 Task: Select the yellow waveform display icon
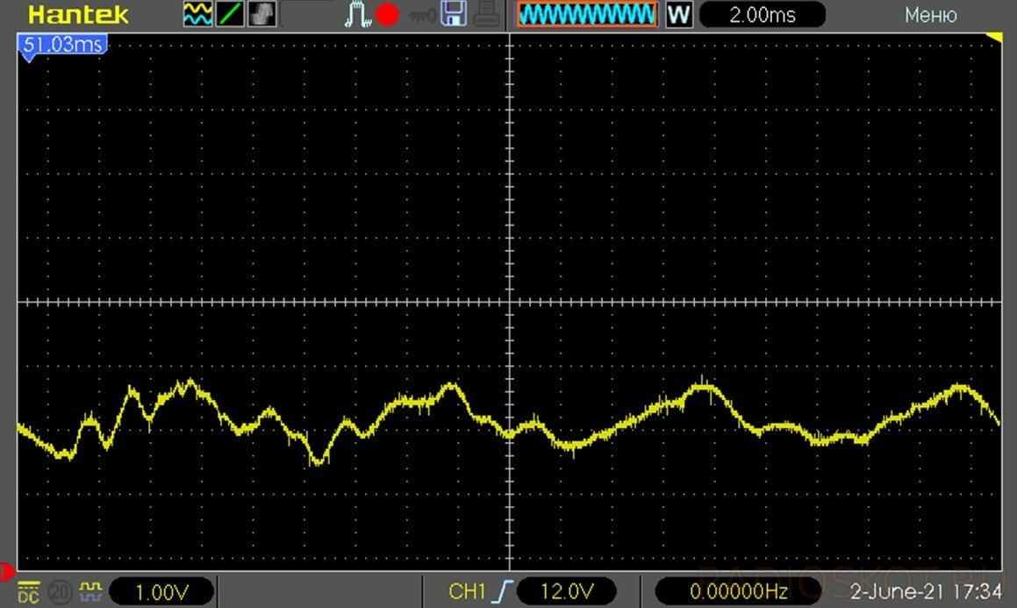pyautogui.click(x=197, y=15)
